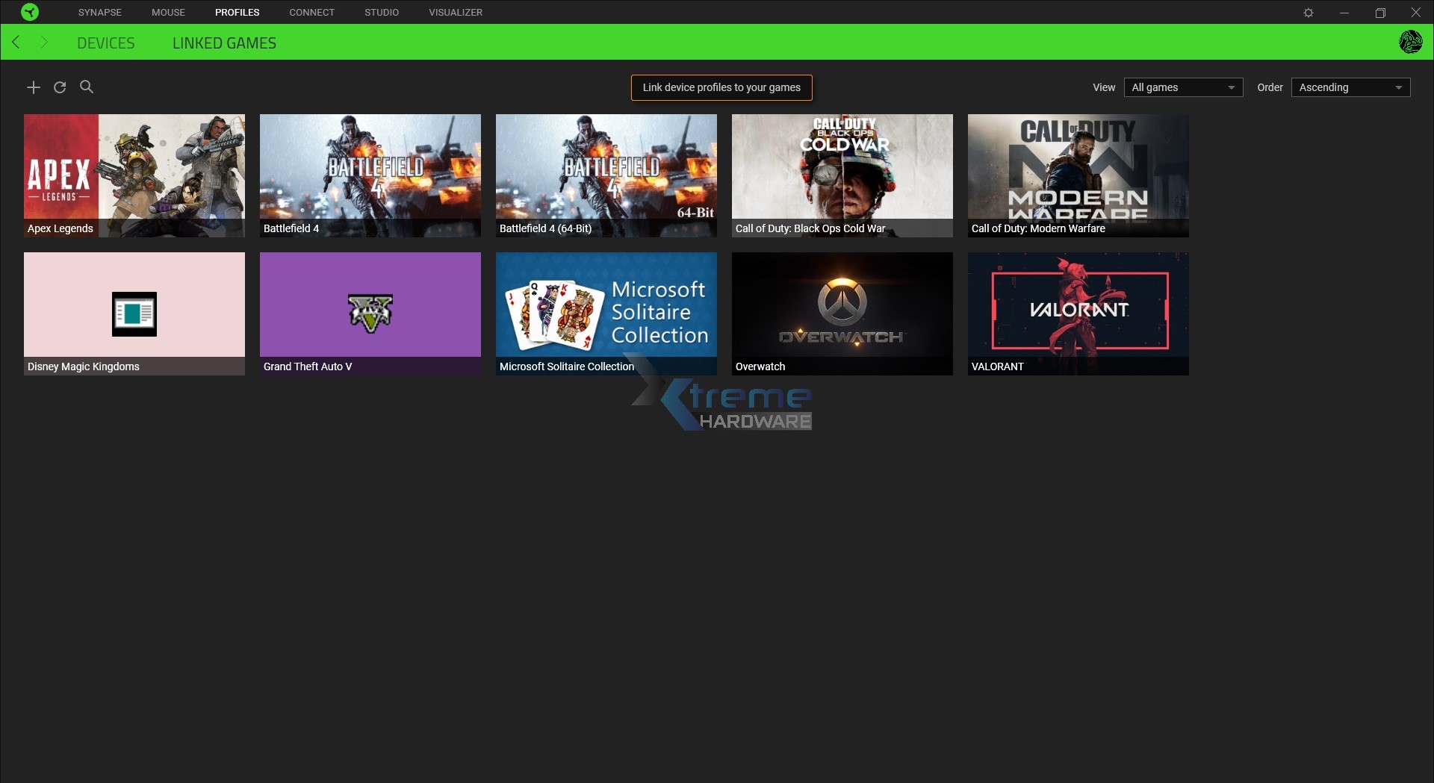The height and width of the screenshot is (783, 1434).
Task: Open the STUDIO section in the top menu
Action: [x=381, y=12]
